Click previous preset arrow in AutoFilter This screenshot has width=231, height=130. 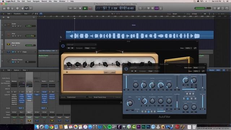click(x=132, y=71)
